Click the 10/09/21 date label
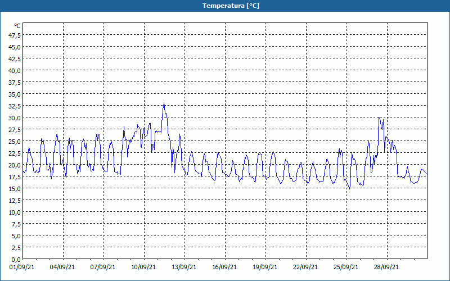Viewport: 450px width, 281px height. 143,267
